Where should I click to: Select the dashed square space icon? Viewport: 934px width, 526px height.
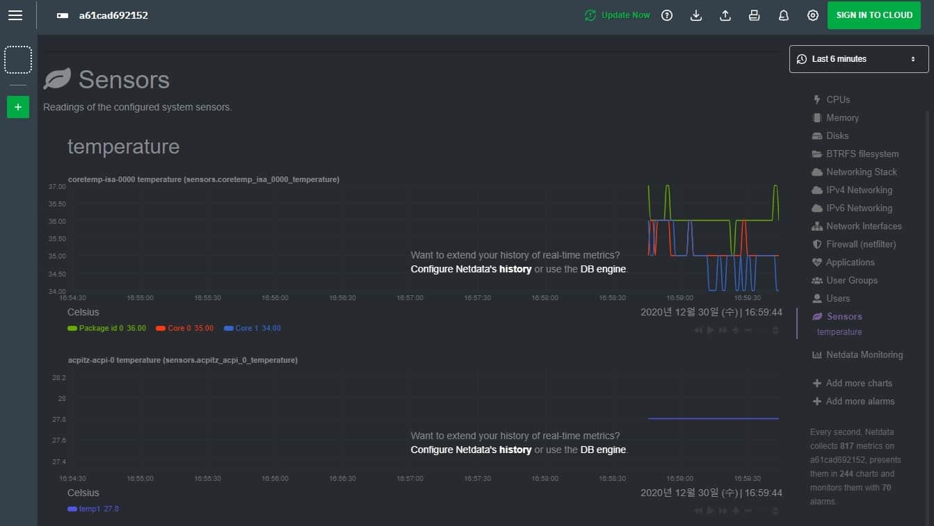[18, 60]
